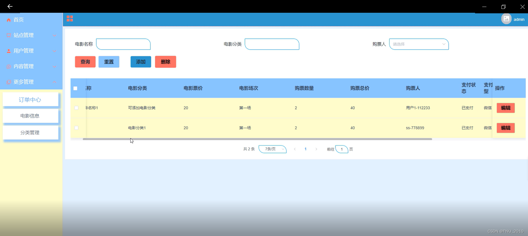Click the 更多管理 copy icon

9,82
